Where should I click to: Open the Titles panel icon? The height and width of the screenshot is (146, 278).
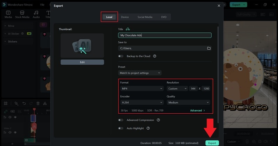(48, 14)
